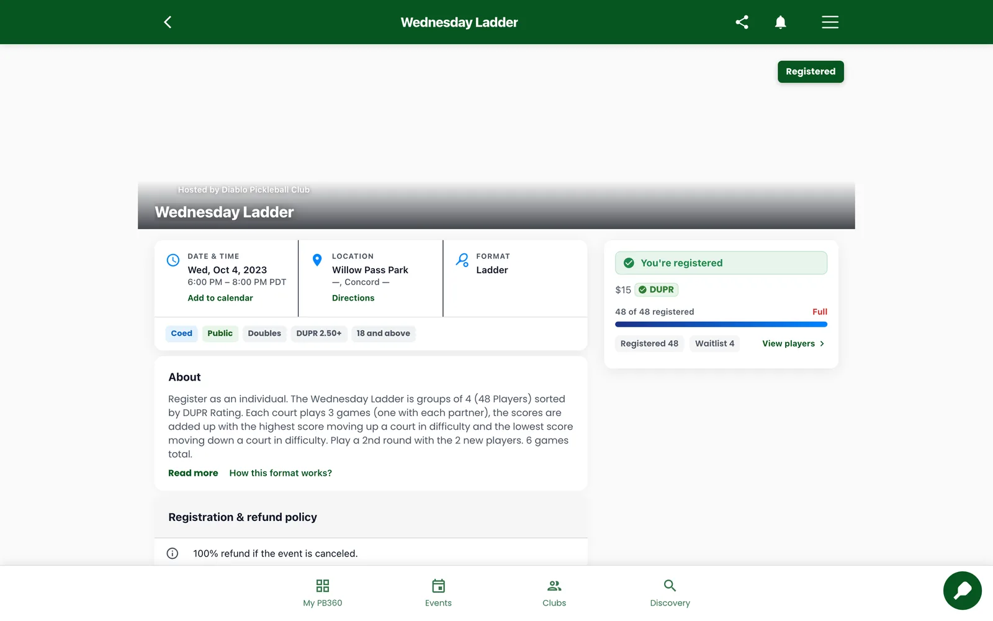Click the Willow Pass Park location name
The height and width of the screenshot is (621, 993).
pyautogui.click(x=370, y=270)
